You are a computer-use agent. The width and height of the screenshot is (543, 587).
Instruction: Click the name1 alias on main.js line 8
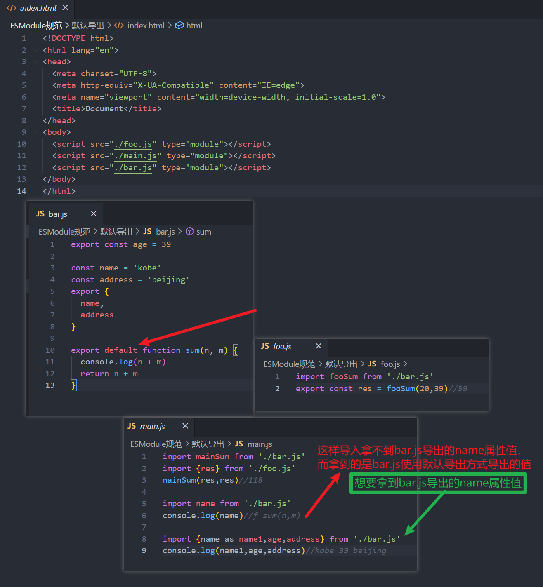pyautogui.click(x=251, y=539)
